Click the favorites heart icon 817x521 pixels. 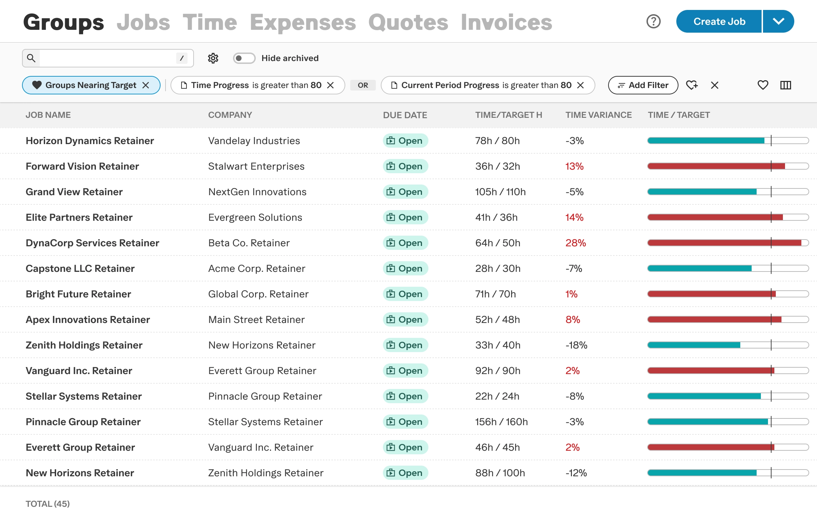pyautogui.click(x=763, y=85)
